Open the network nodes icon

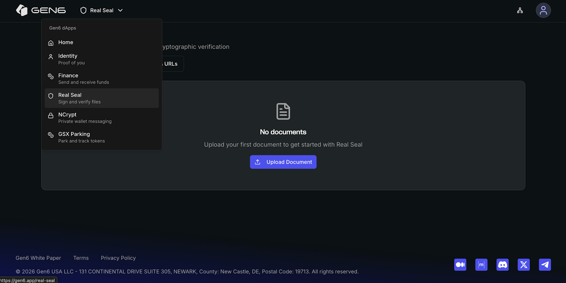(520, 11)
